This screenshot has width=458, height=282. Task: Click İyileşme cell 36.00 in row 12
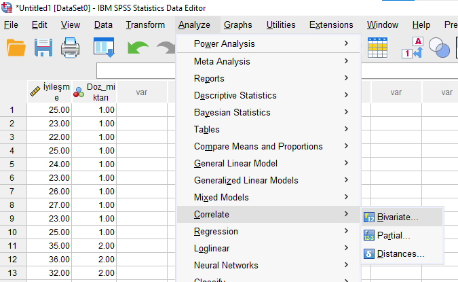[x=50, y=259]
